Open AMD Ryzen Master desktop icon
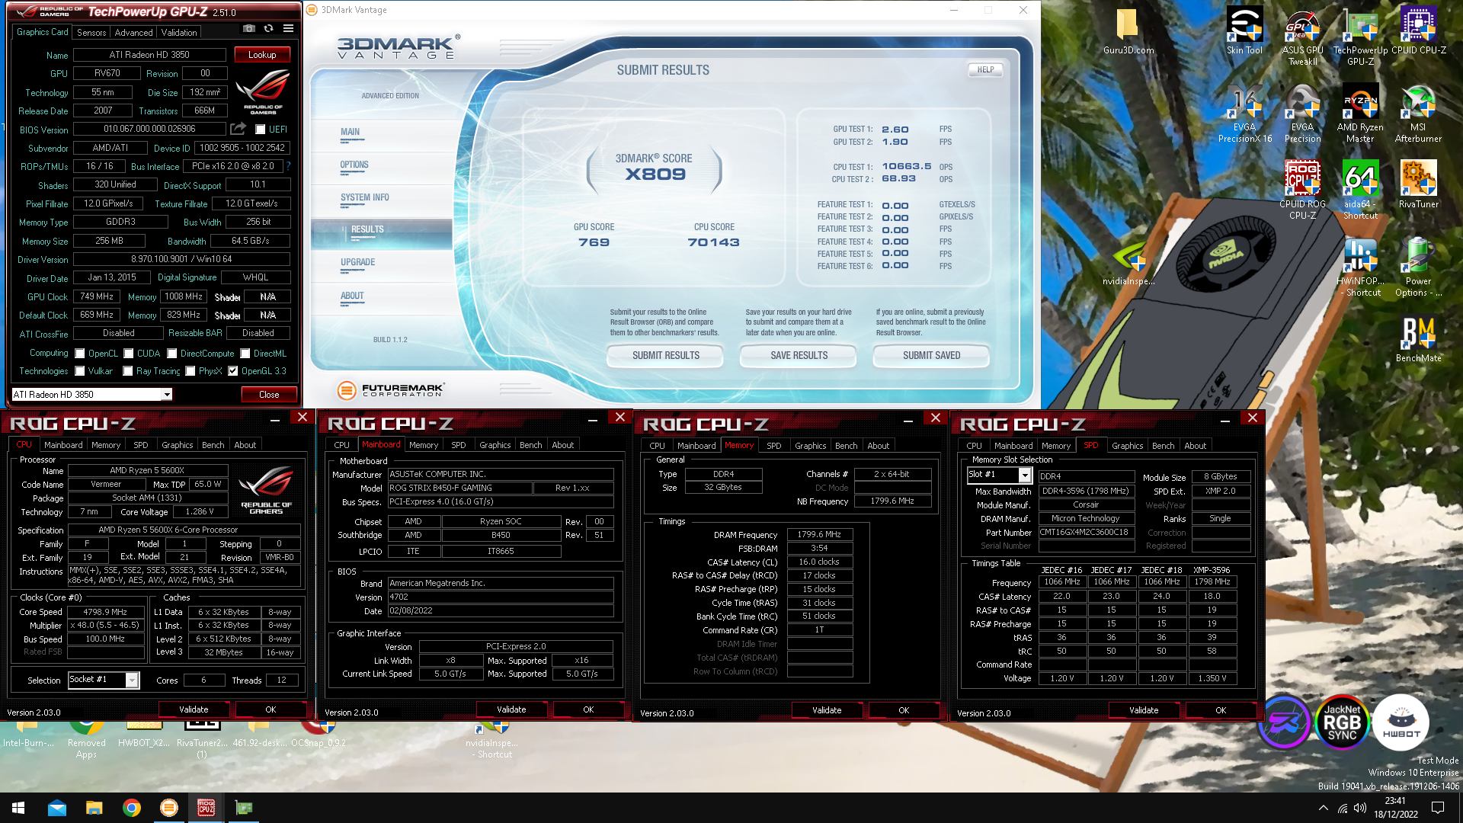1463x823 pixels. 1360,114
